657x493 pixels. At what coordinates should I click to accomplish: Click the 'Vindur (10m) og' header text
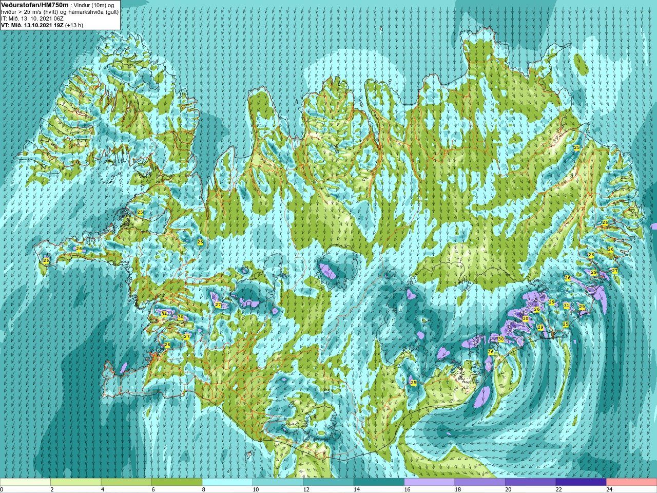(93, 5)
